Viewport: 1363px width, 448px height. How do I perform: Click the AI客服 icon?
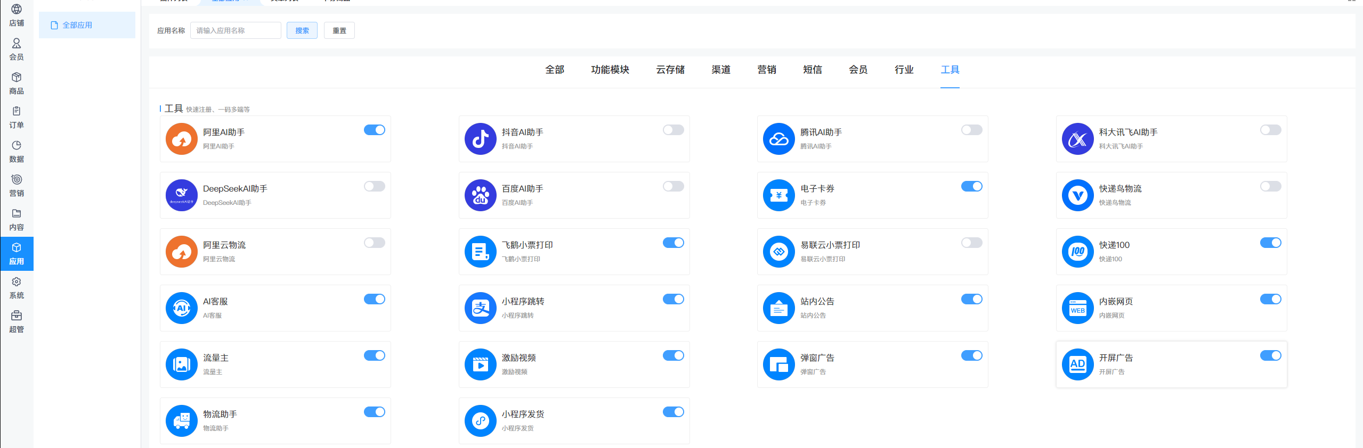(x=182, y=308)
